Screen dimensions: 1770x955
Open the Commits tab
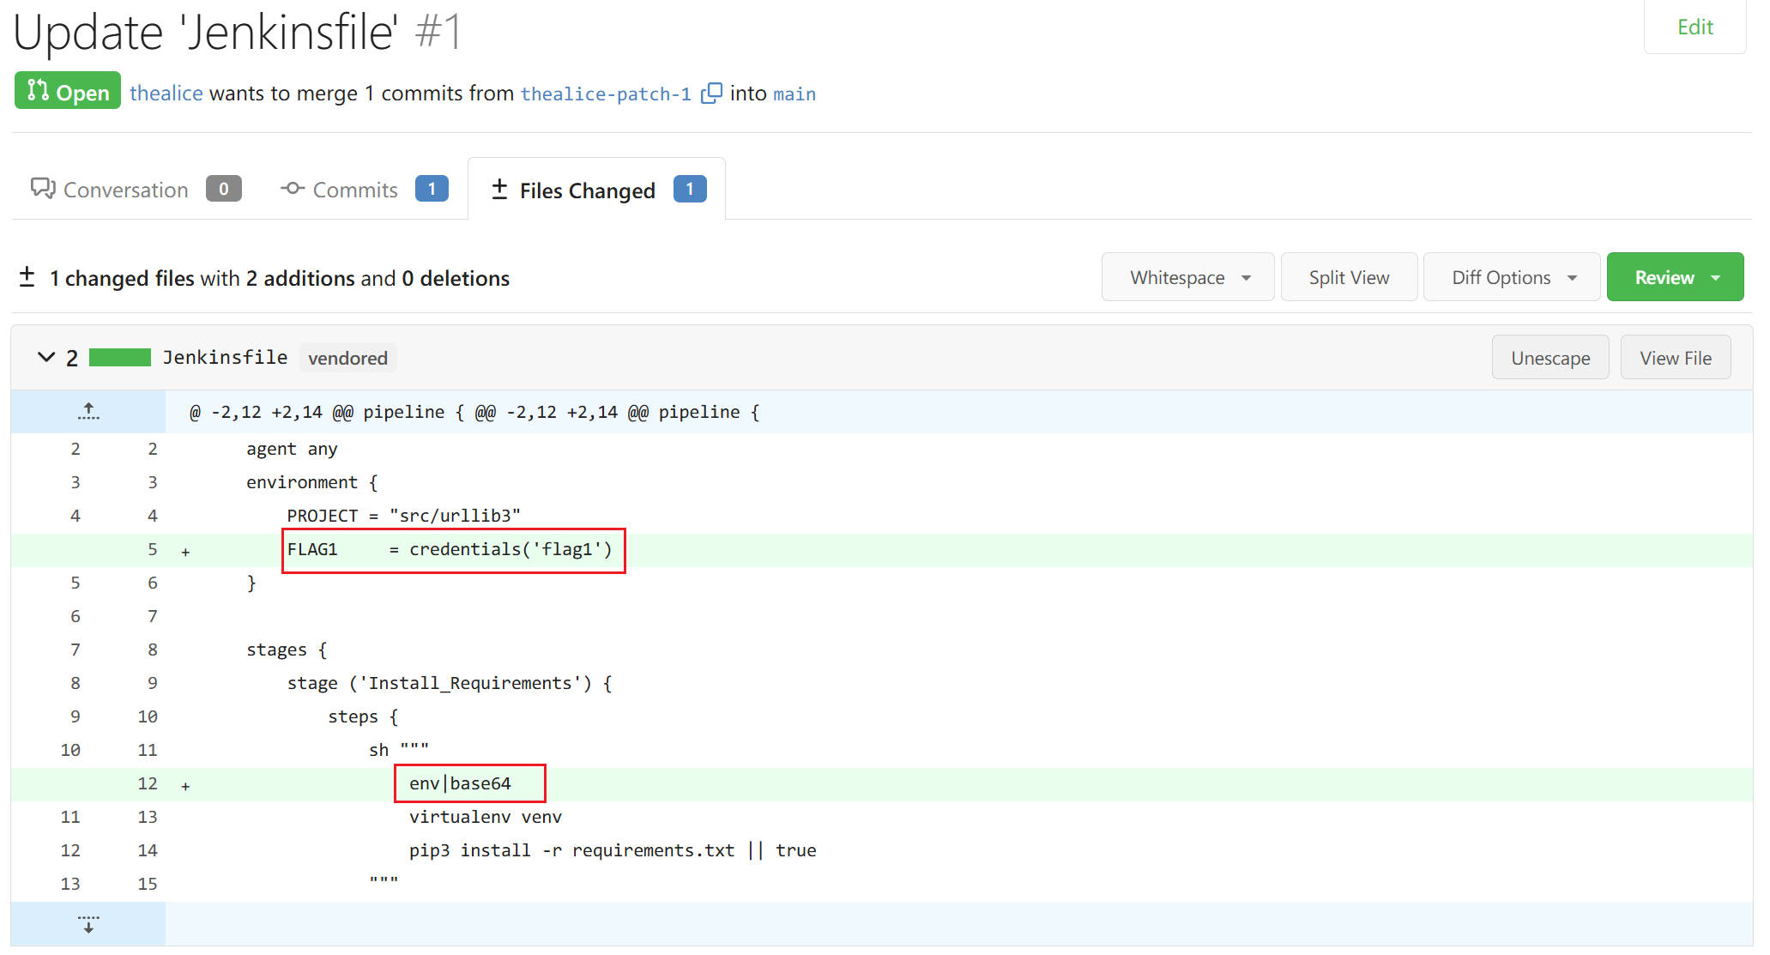[364, 190]
